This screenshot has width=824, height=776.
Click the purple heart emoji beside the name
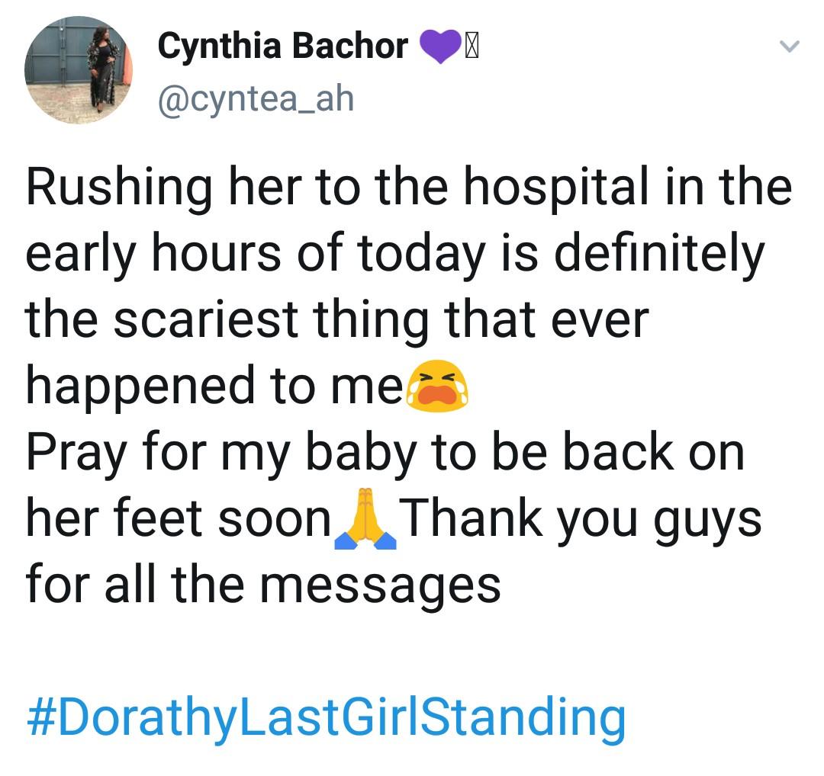pos(442,47)
